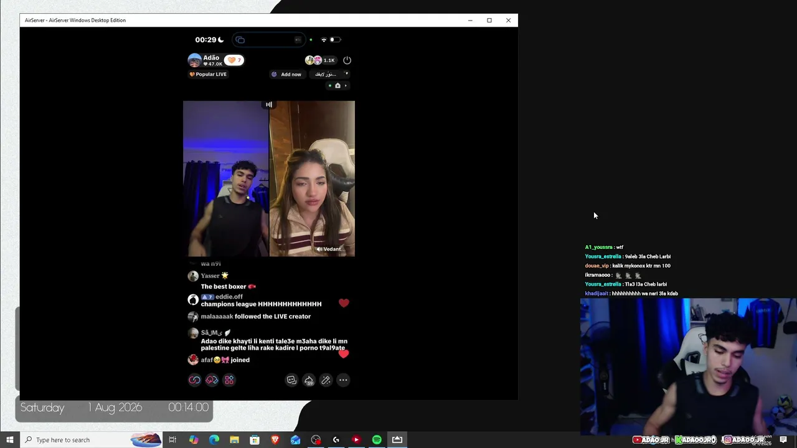
Task: Open eddie.off's avatar in LIVE chat
Action: point(193,300)
